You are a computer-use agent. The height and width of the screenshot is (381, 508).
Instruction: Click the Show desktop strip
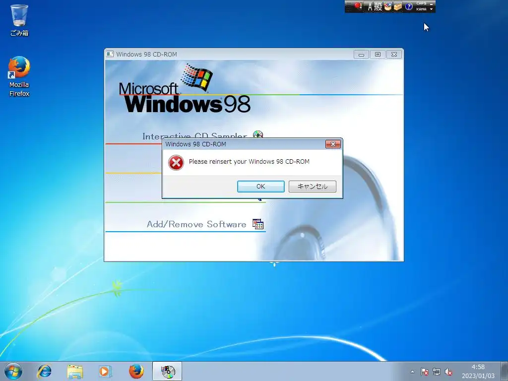tap(505, 371)
